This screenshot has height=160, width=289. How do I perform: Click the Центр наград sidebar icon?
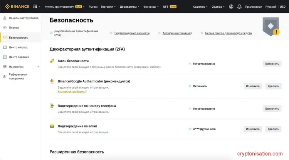[x=5, y=47]
